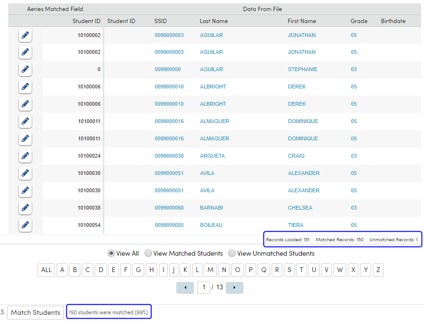Image resolution: width=424 pixels, height=323 pixels.
Task: Filter the list by letter Z
Action: click(378, 270)
